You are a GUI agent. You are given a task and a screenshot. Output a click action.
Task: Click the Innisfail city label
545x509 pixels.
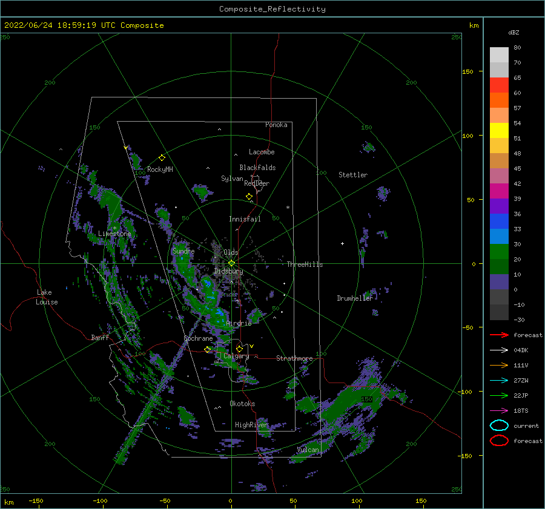point(245,219)
